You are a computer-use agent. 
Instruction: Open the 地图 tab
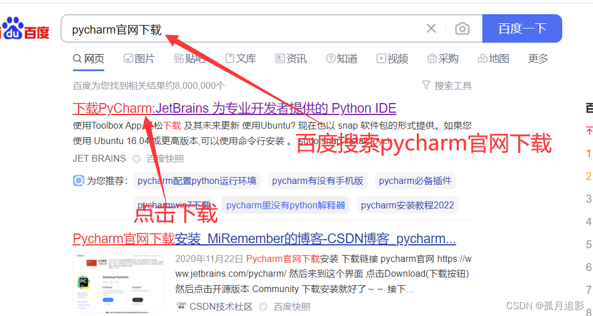(493, 59)
